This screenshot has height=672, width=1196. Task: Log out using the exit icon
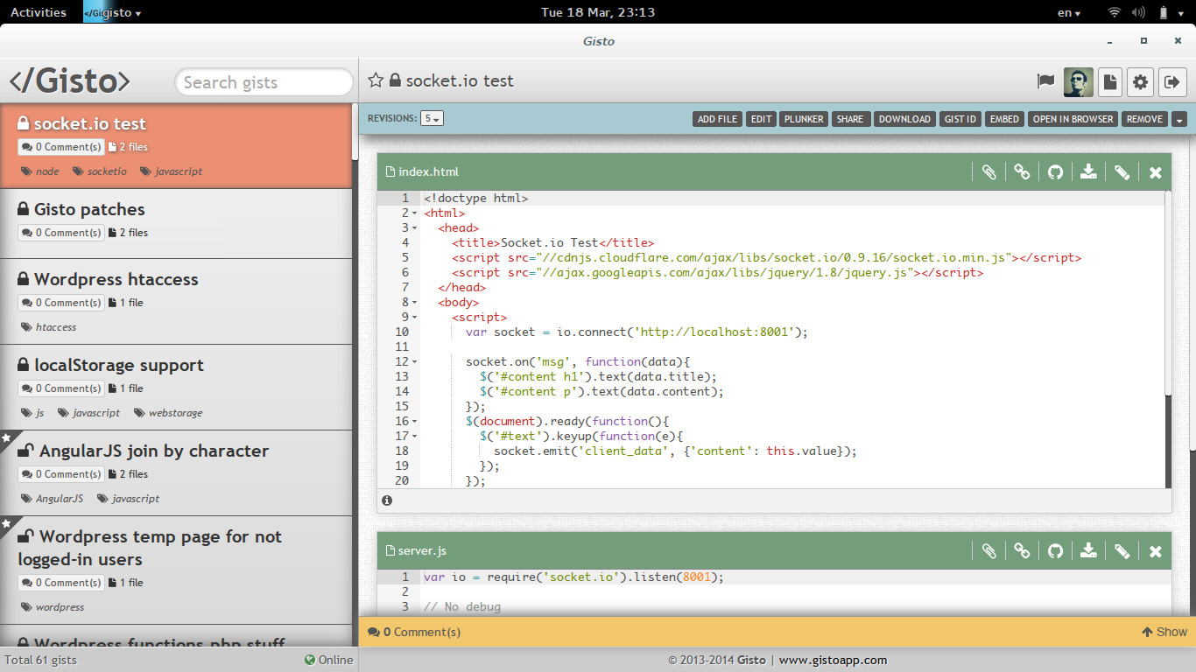[1171, 82]
